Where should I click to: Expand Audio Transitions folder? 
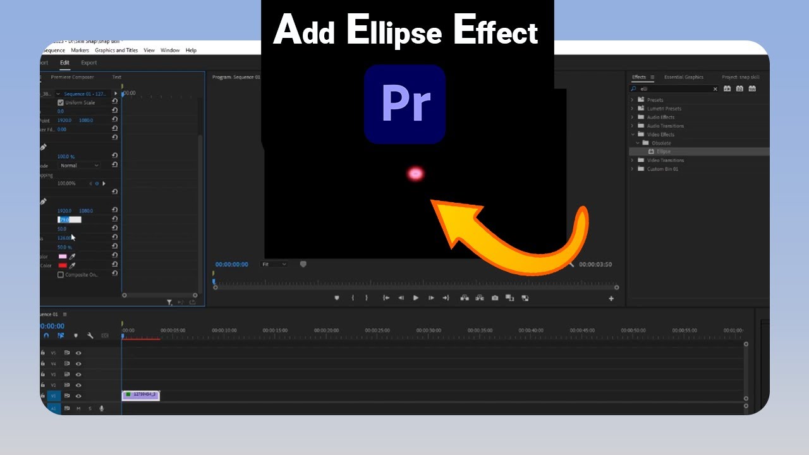coord(632,126)
